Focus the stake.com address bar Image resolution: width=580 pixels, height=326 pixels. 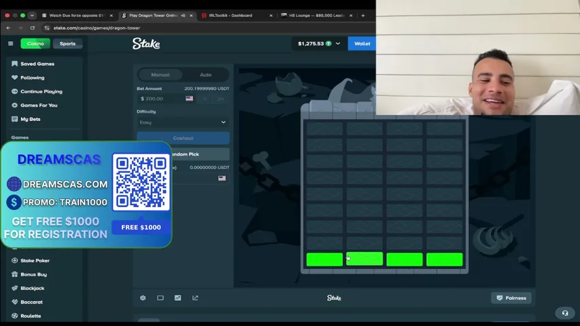(97, 28)
